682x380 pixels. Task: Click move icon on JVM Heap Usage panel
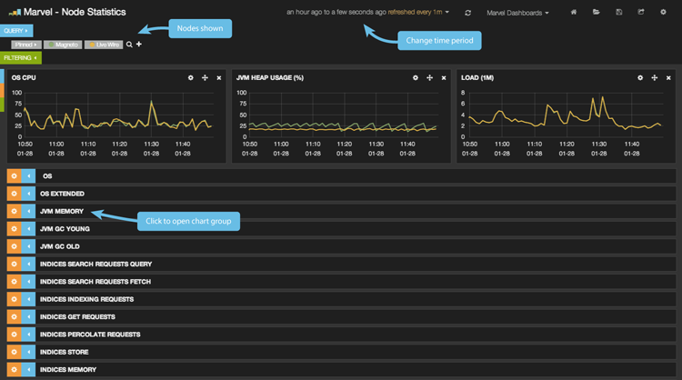[429, 78]
